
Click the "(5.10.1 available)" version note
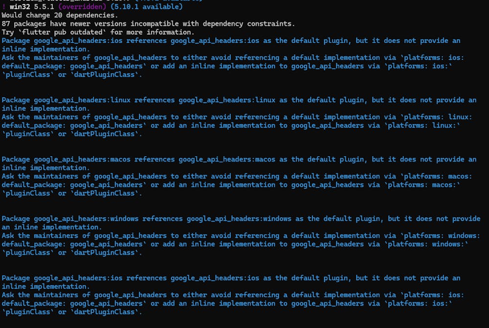click(x=146, y=6)
